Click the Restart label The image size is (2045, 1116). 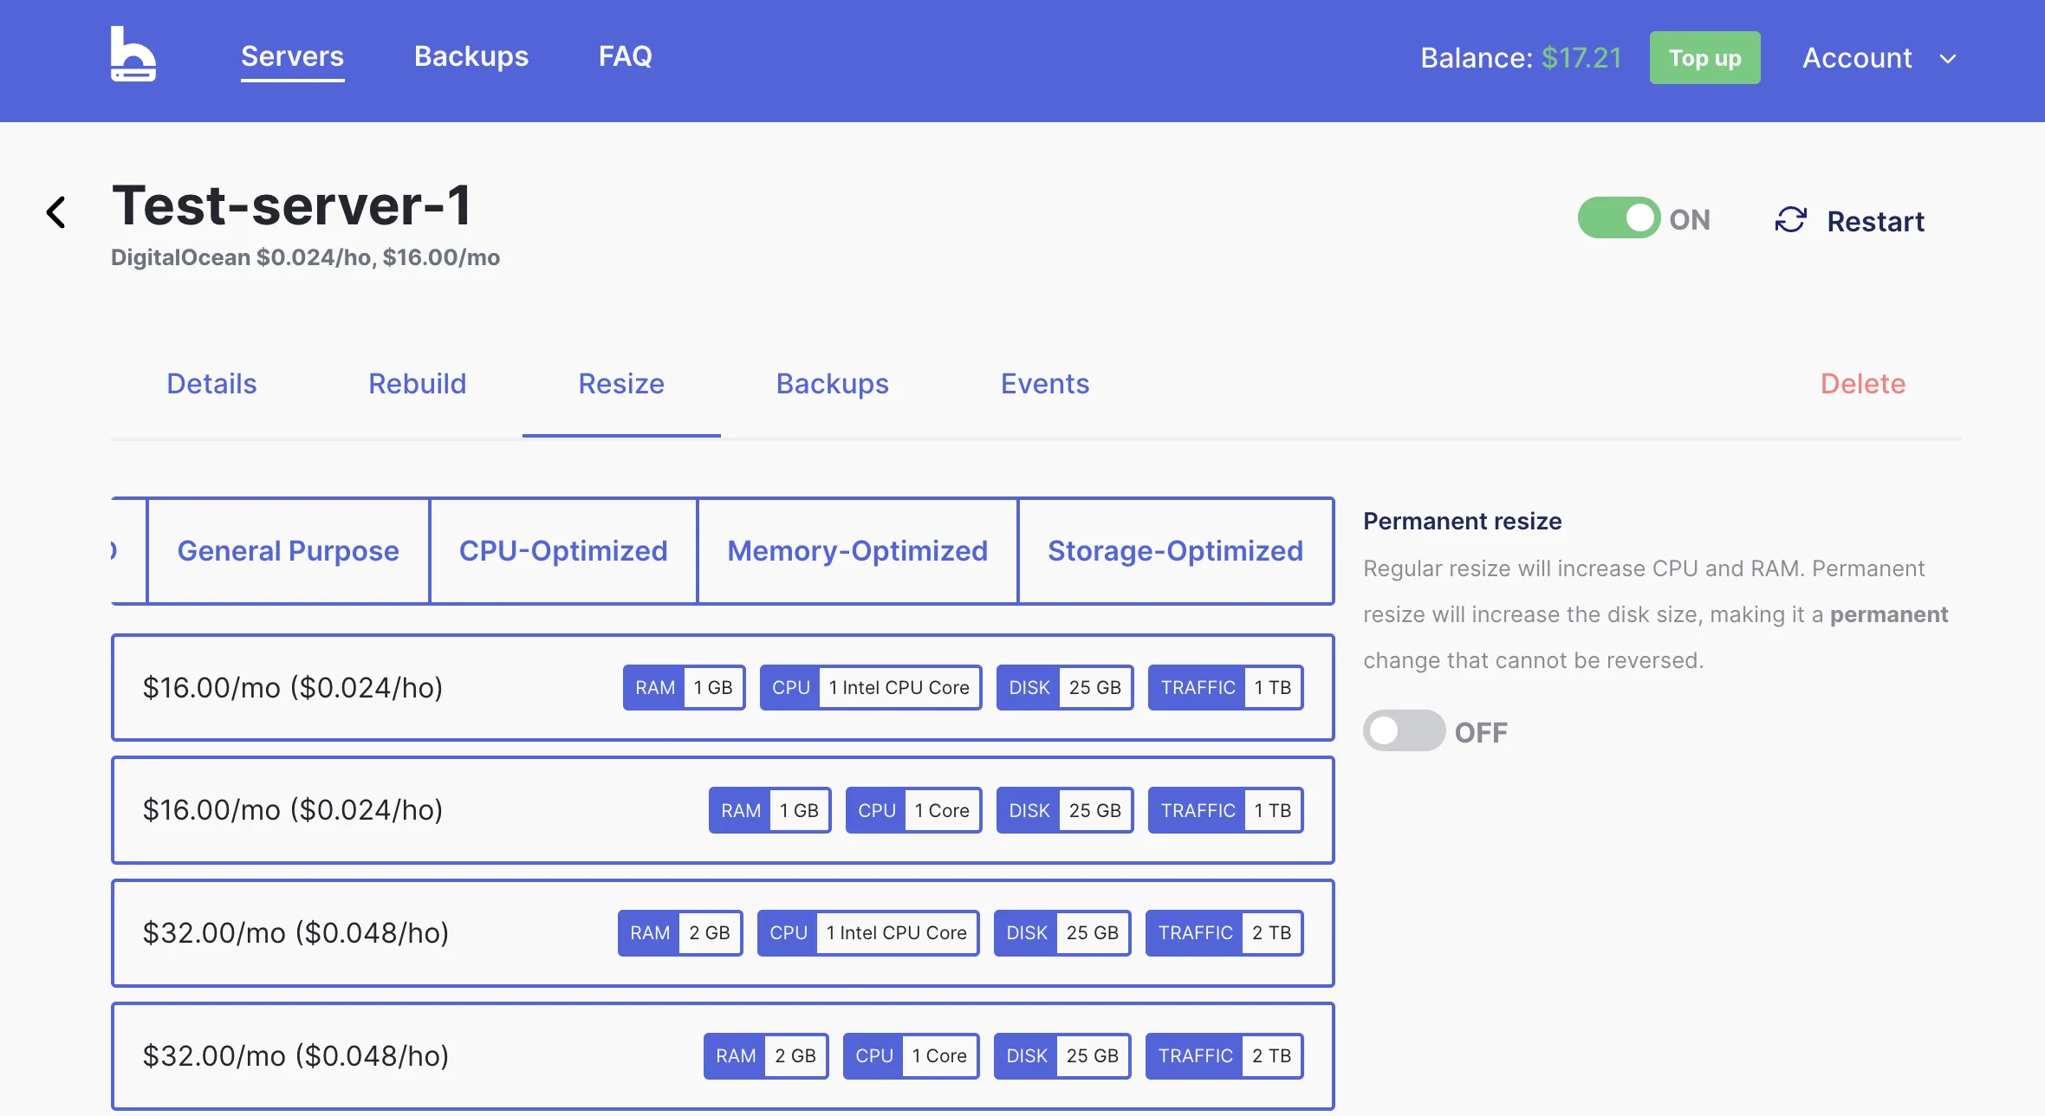click(1875, 221)
